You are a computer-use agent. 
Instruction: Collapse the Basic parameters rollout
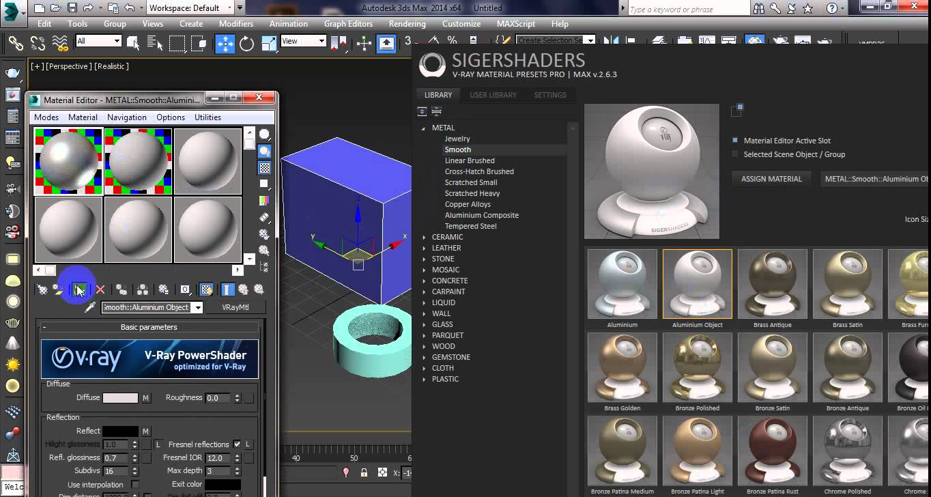(44, 327)
